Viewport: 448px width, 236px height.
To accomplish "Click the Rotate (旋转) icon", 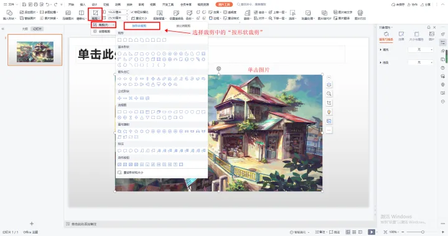I will pyautogui.click(x=248, y=13).
